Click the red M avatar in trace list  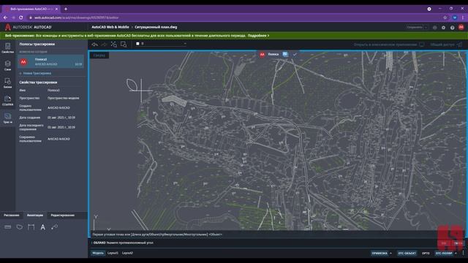(x=23, y=61)
